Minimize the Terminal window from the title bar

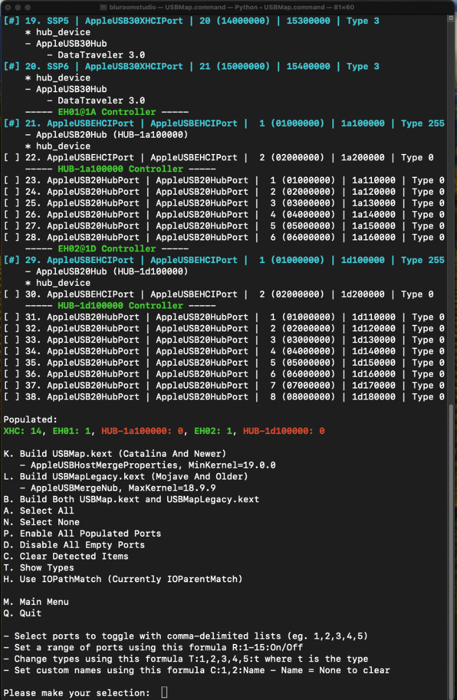[18, 7]
